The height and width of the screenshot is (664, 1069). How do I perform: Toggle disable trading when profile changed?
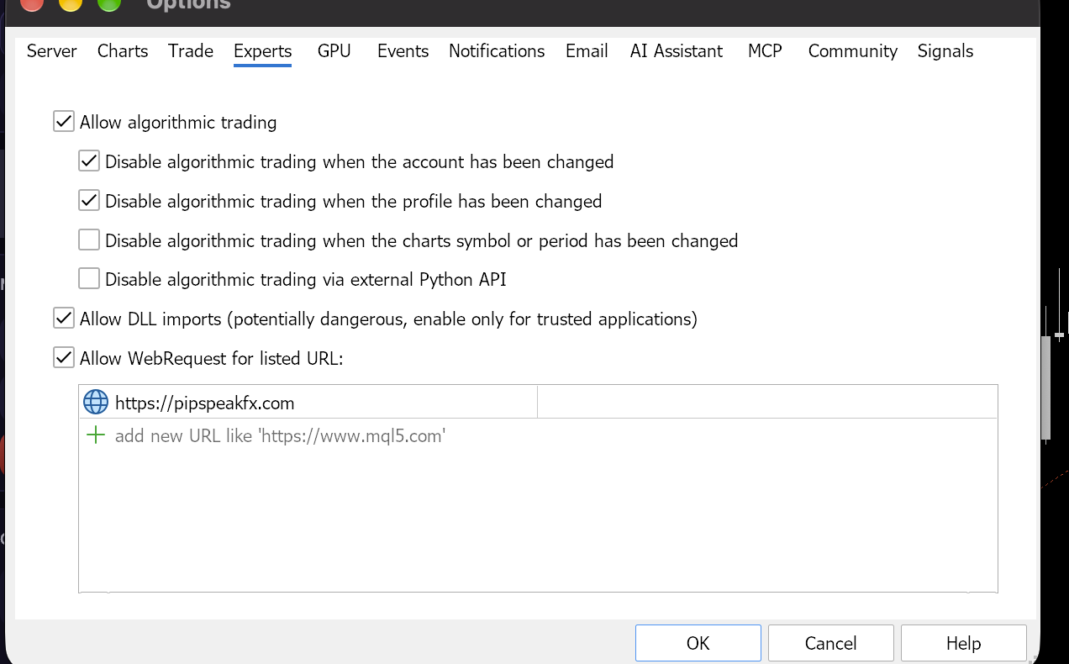click(x=89, y=201)
